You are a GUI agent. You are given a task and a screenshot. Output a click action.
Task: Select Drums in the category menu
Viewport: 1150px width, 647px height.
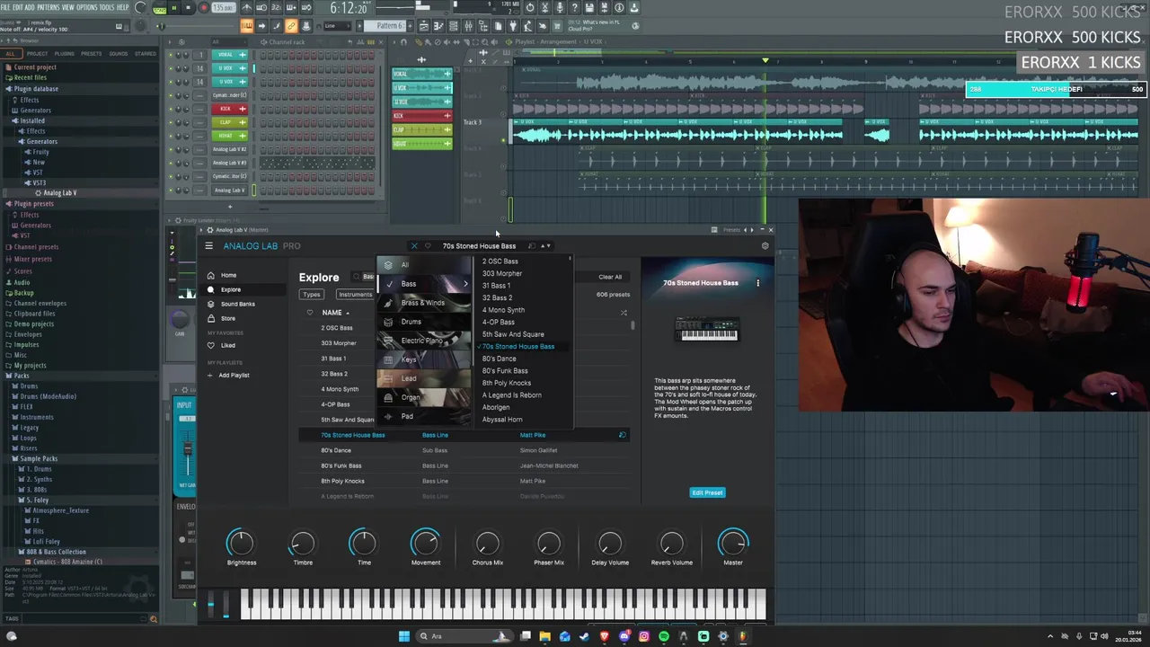click(423, 322)
